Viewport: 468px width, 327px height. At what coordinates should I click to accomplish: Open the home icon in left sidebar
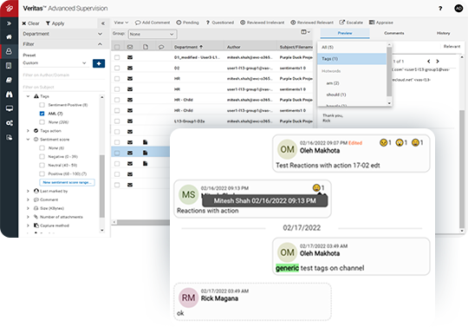click(x=9, y=37)
